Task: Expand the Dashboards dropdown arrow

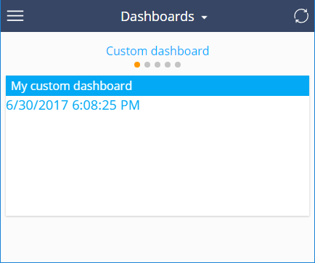Action: (205, 17)
